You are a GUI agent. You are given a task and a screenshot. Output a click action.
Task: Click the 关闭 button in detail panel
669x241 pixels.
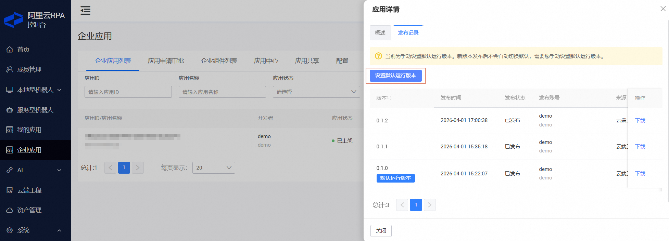pos(381,231)
